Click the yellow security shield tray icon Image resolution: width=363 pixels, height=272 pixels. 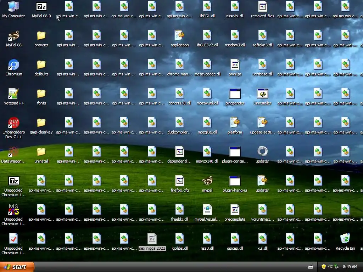click(x=323, y=267)
